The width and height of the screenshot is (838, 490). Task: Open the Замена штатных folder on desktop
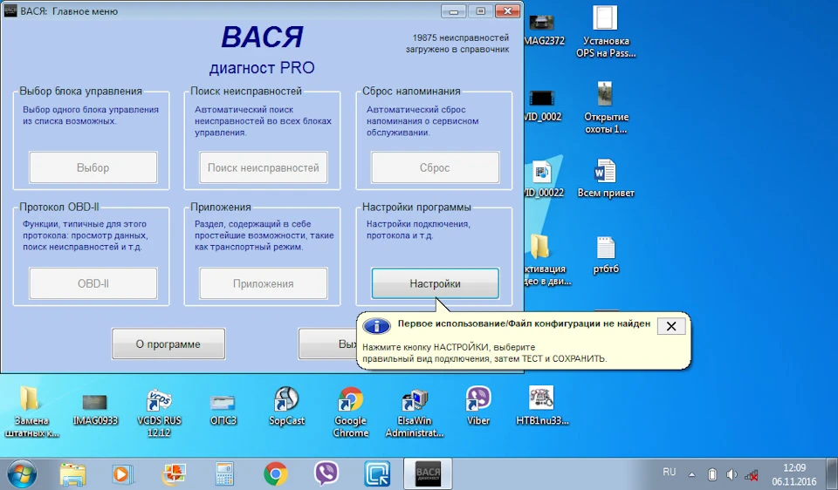[x=31, y=412]
